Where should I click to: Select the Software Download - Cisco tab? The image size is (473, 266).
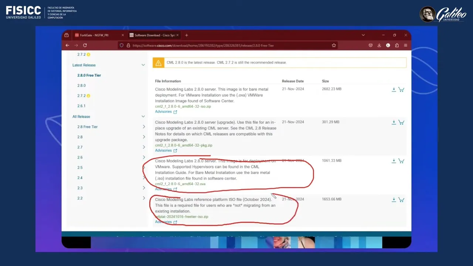coord(154,35)
